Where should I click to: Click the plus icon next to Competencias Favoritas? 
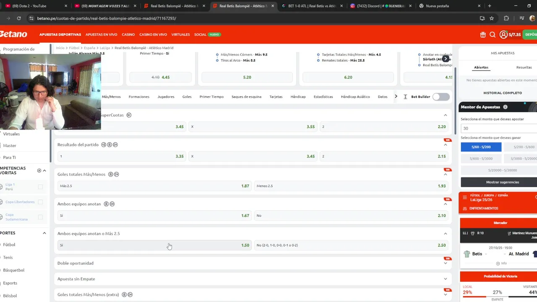point(39,170)
